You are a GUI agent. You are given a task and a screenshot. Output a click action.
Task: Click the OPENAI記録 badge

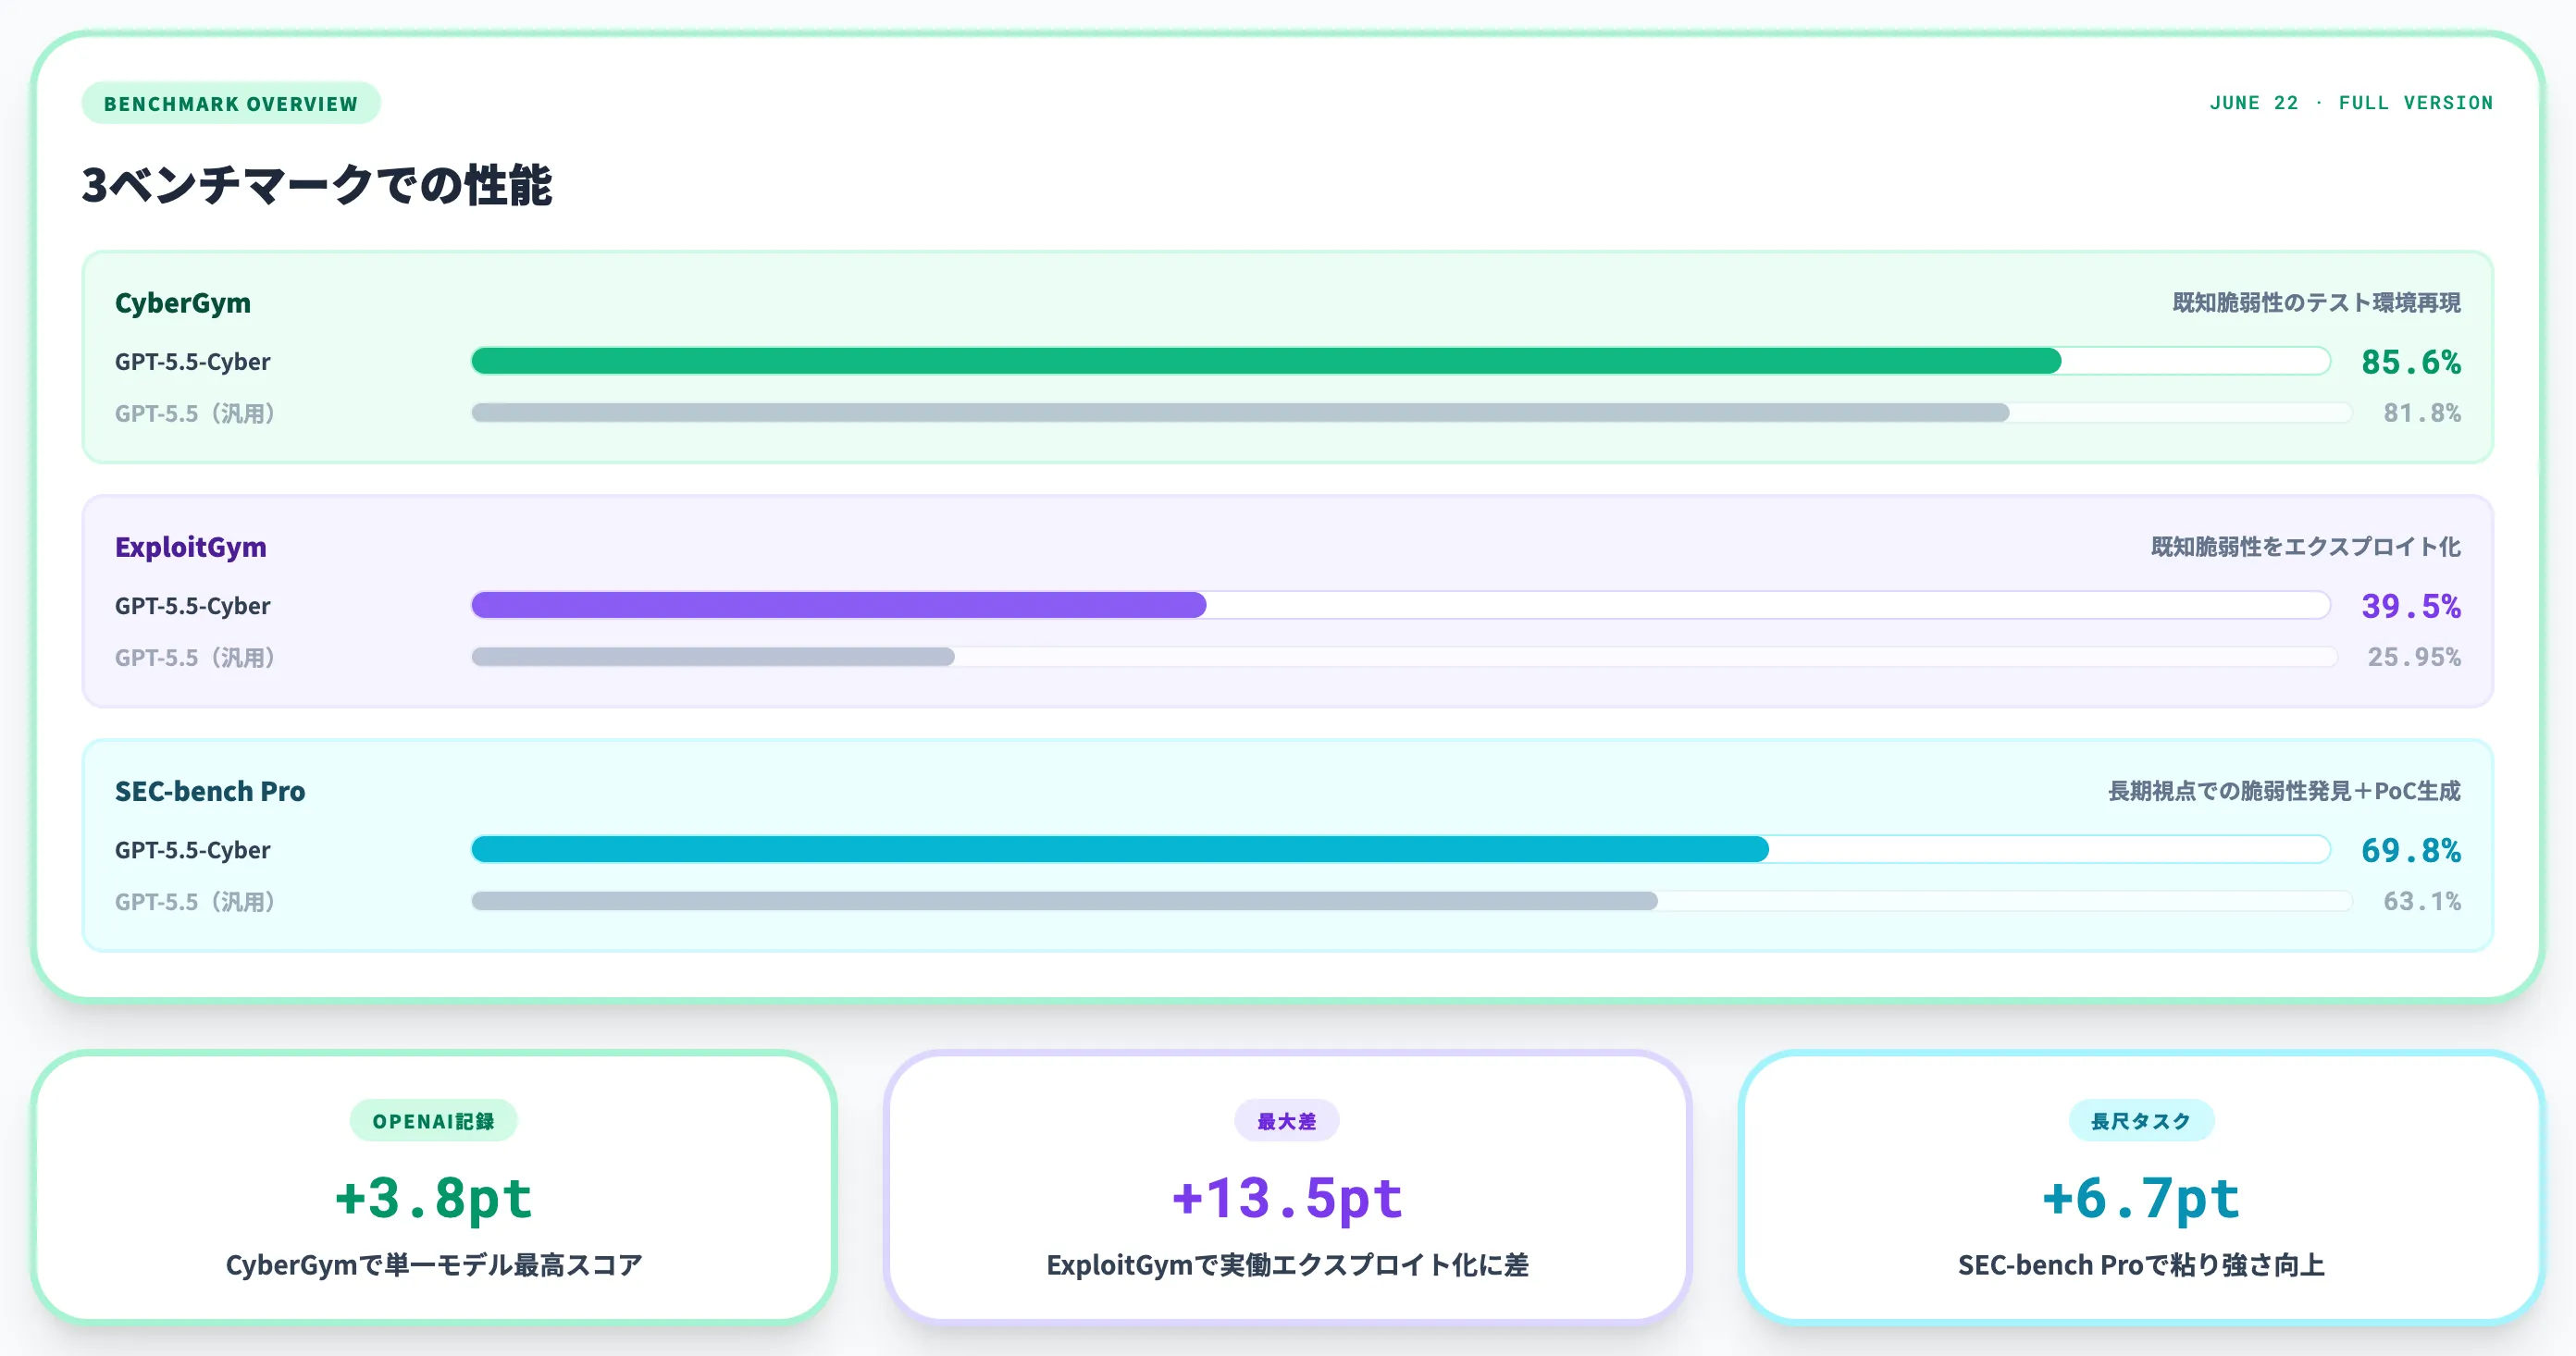click(433, 1121)
